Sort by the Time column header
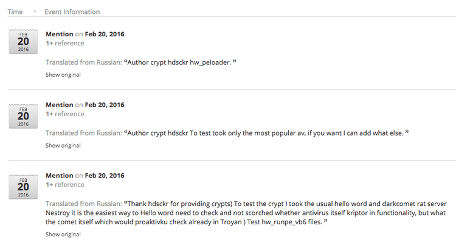Screen dimensions: 456x246 click(15, 12)
